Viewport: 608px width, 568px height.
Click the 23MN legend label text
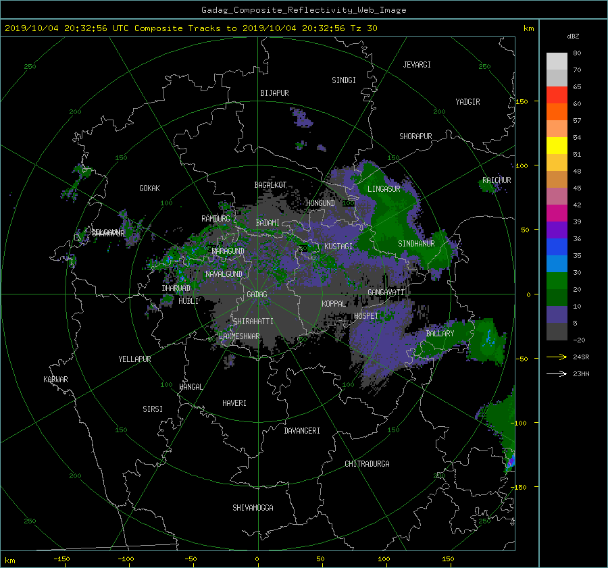click(581, 373)
